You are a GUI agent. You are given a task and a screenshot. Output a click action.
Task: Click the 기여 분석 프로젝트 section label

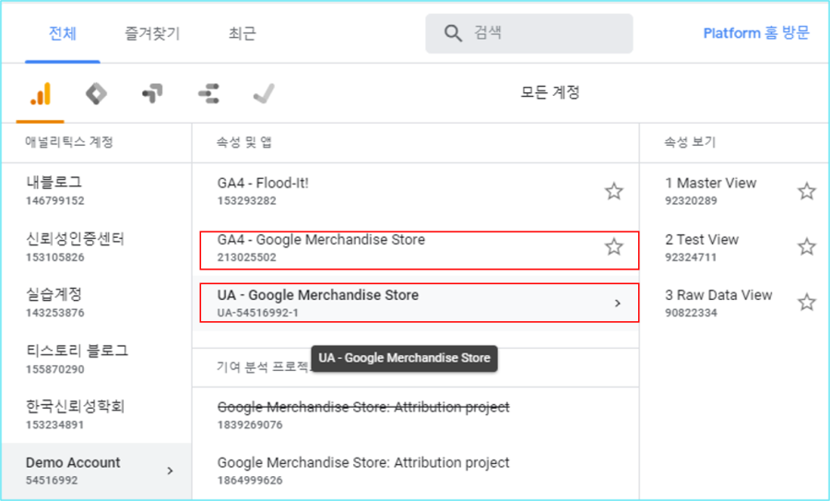(263, 367)
